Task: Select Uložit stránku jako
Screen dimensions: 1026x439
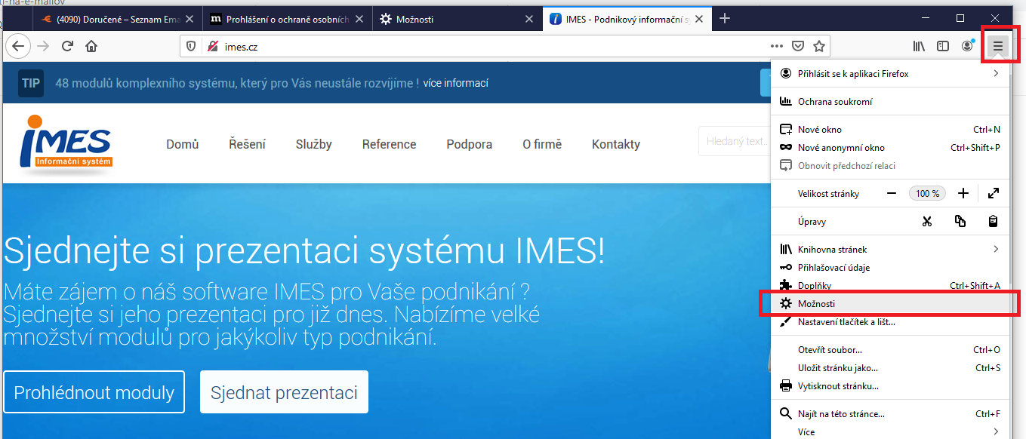Action: (890, 368)
